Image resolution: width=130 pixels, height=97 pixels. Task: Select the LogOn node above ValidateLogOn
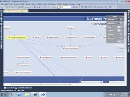click(70, 28)
